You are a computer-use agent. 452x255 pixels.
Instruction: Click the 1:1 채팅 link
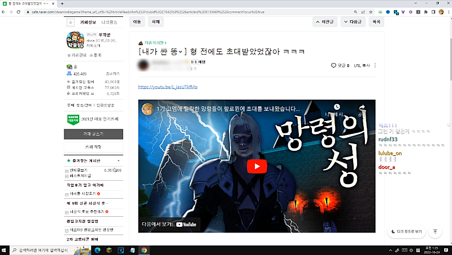tap(198, 62)
